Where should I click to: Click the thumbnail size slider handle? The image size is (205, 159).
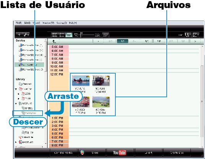coord(81,35)
